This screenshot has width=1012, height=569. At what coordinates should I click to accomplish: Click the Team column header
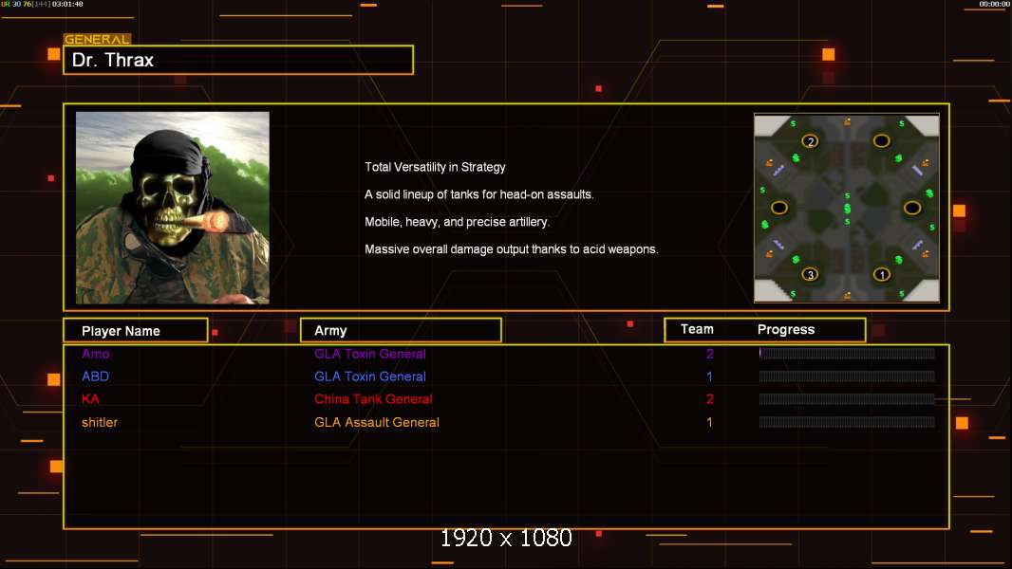tap(697, 329)
